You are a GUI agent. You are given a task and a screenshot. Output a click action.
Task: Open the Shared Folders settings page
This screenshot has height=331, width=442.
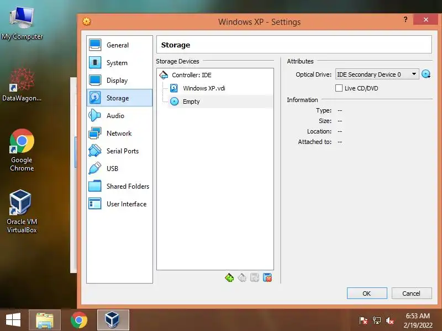tap(119, 186)
